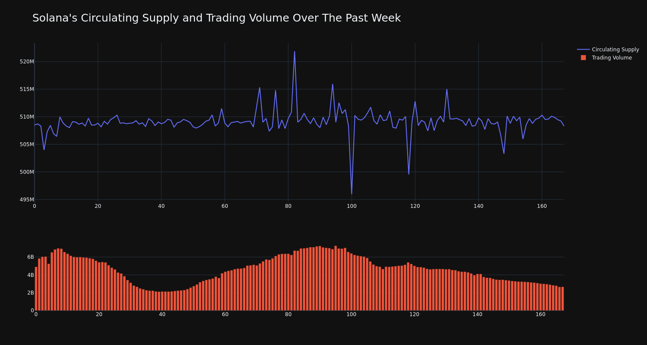Click the blue Circulating Supply legend line
This screenshot has width=647, height=345.
pos(583,50)
